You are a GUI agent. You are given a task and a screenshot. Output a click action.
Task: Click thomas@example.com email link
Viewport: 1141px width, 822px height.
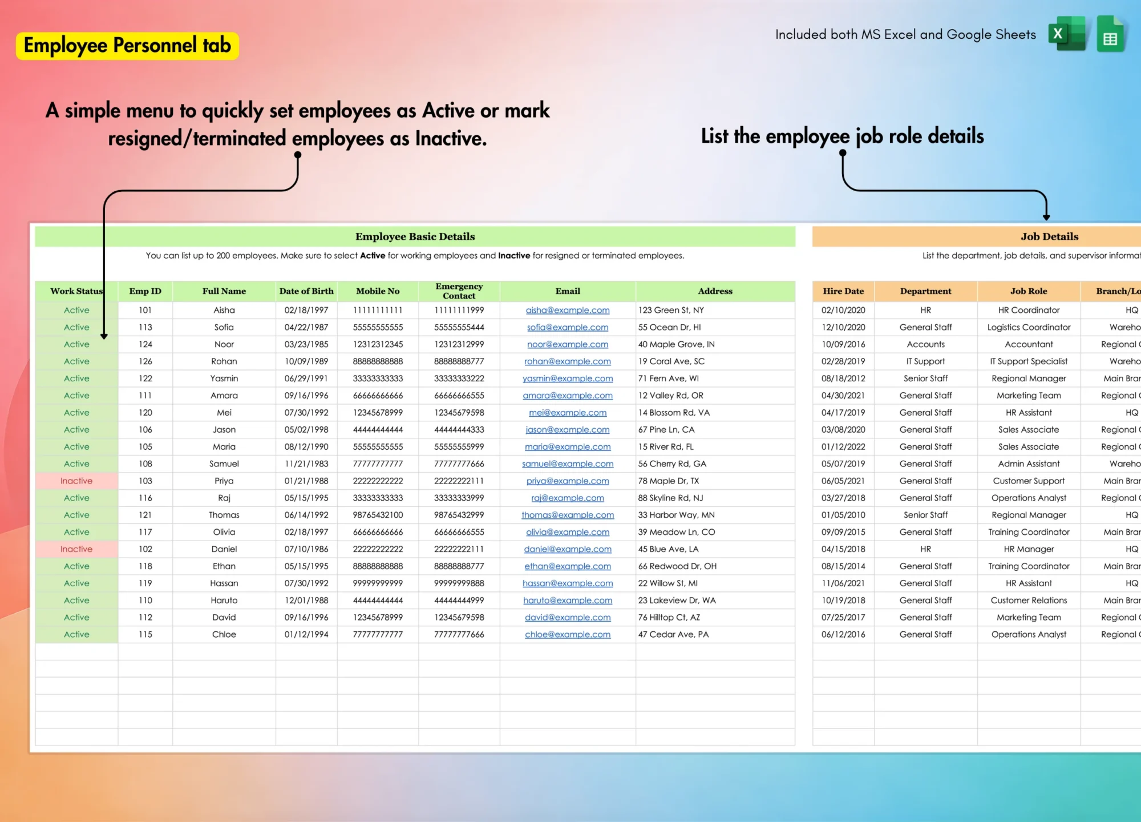click(568, 515)
